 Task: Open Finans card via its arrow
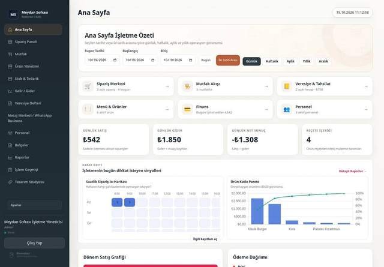click(266, 109)
